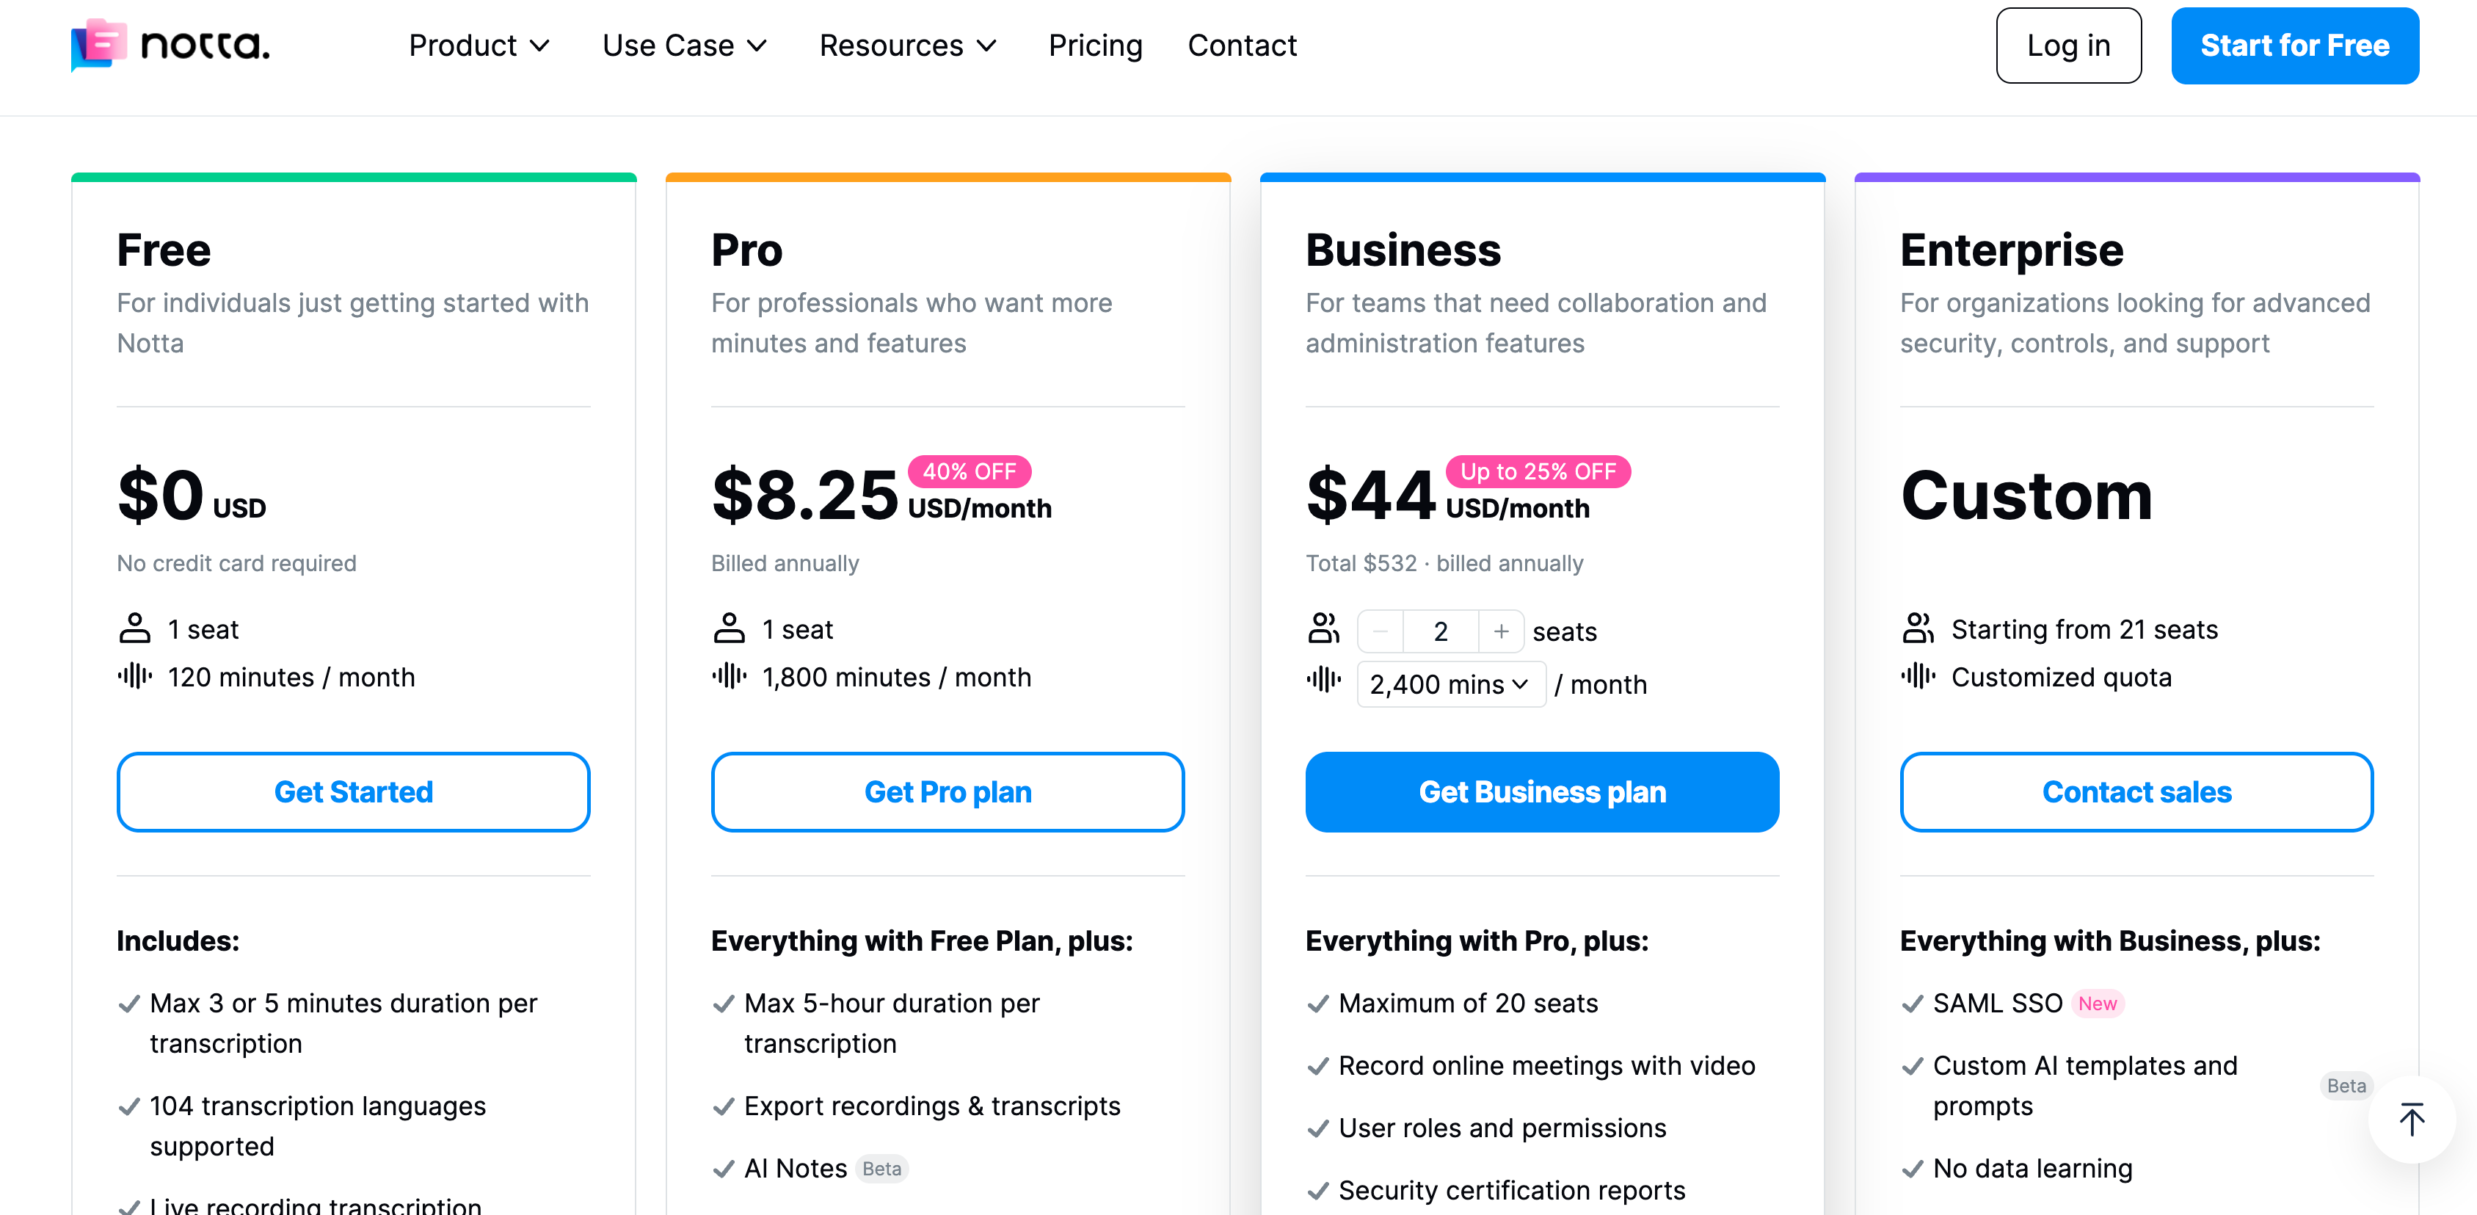The height and width of the screenshot is (1215, 2477).
Task: Go to the Pricing page
Action: click(1095, 44)
